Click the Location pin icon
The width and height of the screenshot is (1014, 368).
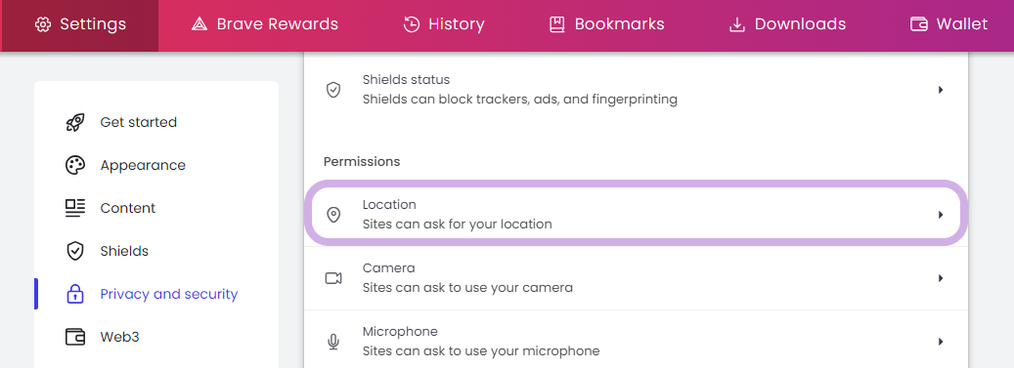point(333,215)
